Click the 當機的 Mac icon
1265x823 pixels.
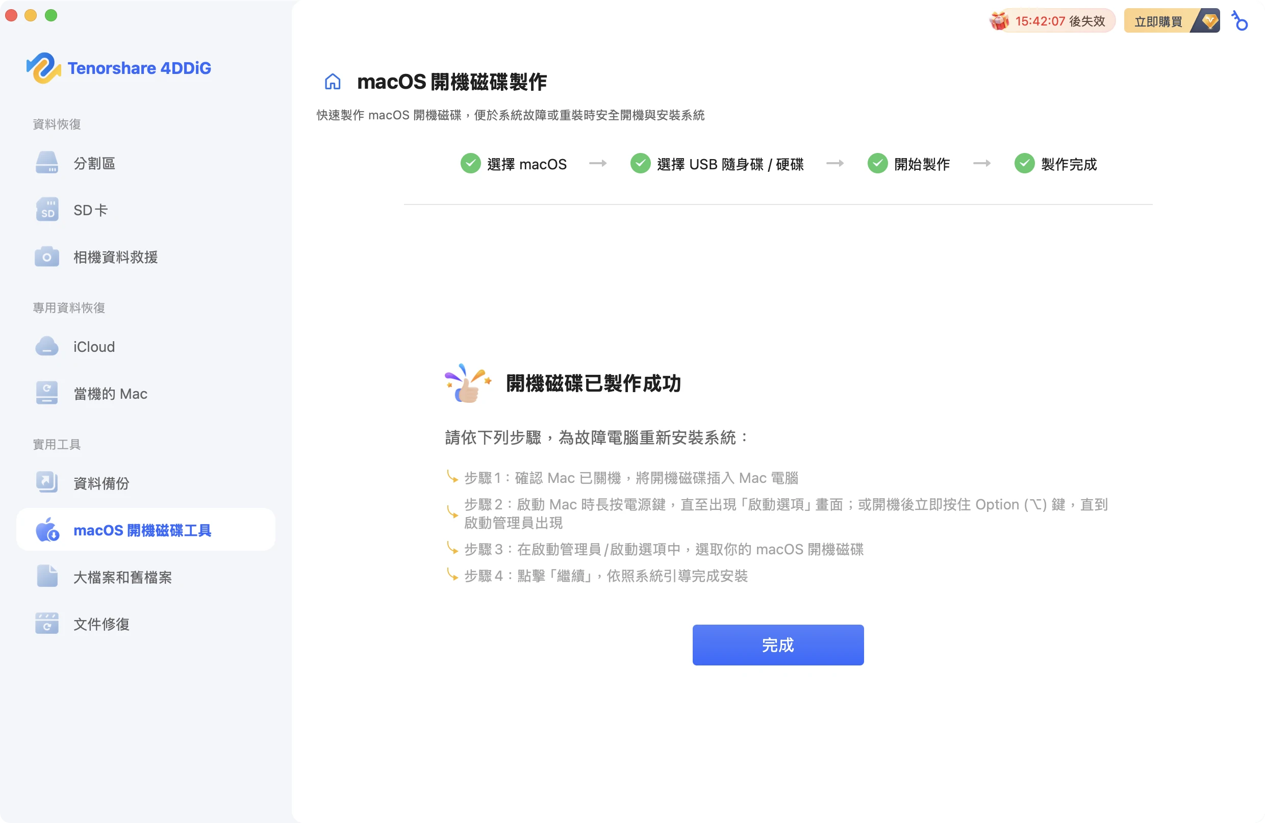pos(47,394)
